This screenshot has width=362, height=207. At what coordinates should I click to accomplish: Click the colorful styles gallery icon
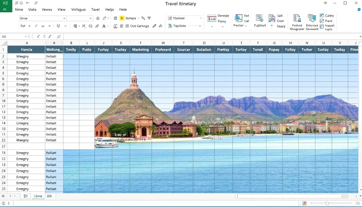pyautogui.click(x=212, y=18)
